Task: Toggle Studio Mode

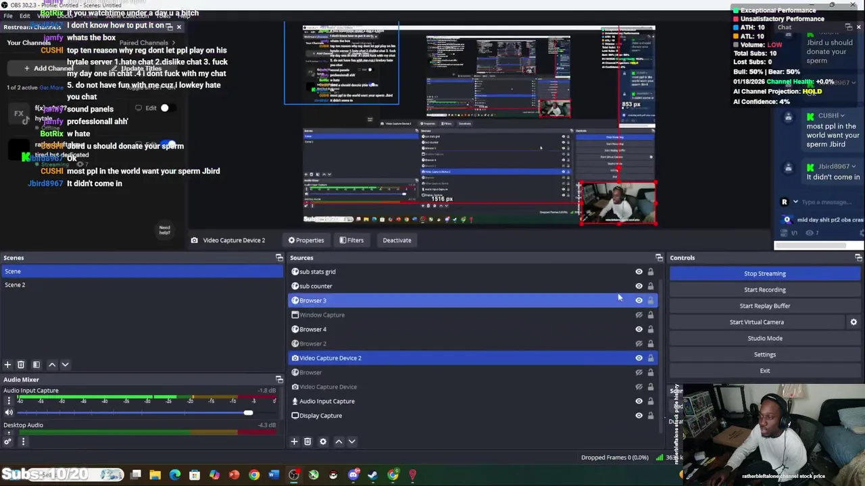Action: [x=765, y=338]
